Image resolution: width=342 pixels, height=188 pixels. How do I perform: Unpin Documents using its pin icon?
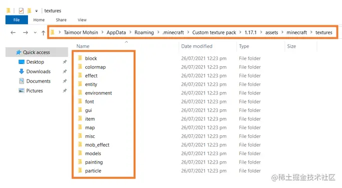point(65,81)
